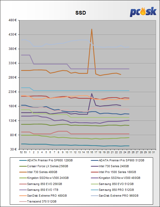
Task: Select Samsung 850 PRO 512GB legend entry
Action: point(112,190)
